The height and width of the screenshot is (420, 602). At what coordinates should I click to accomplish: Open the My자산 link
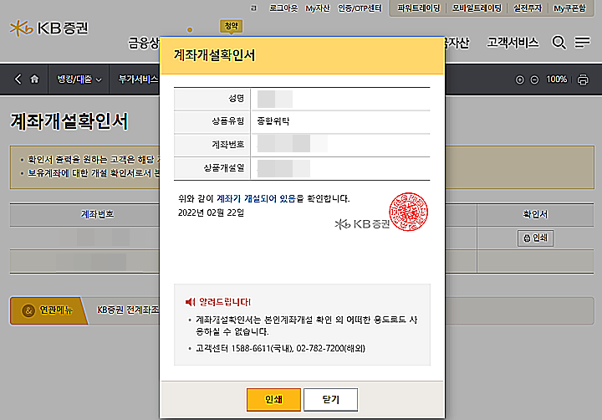click(318, 8)
